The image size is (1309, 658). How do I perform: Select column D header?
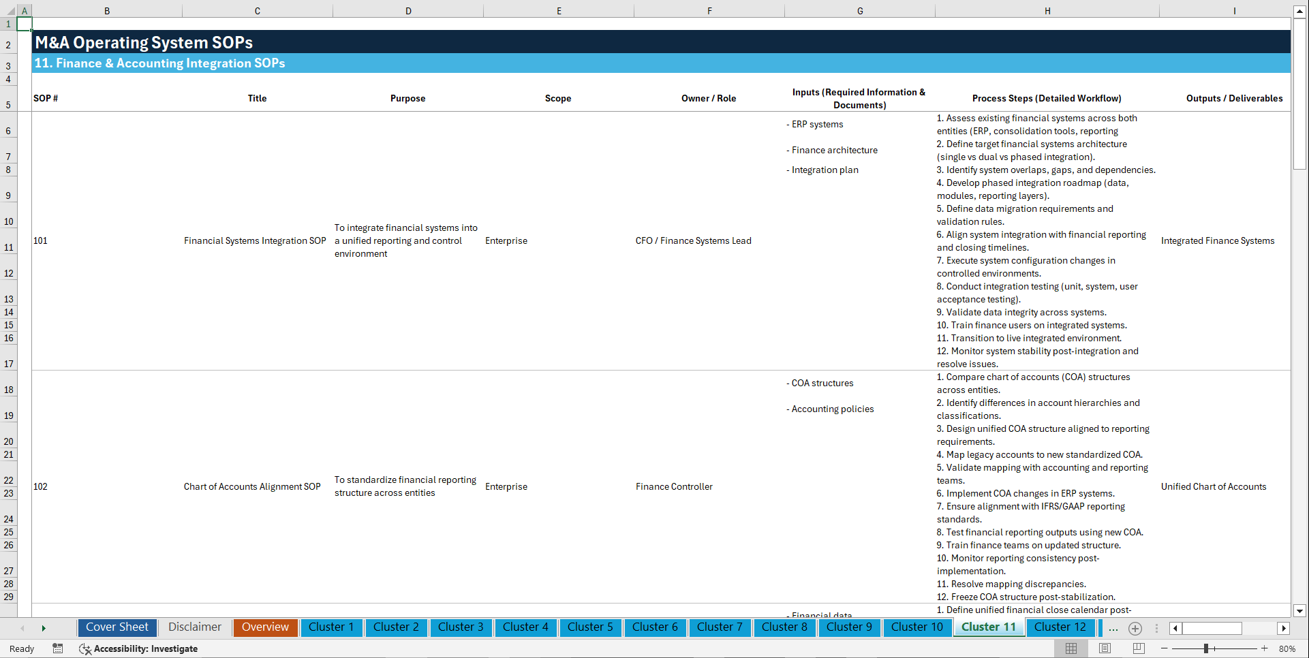pyautogui.click(x=408, y=11)
